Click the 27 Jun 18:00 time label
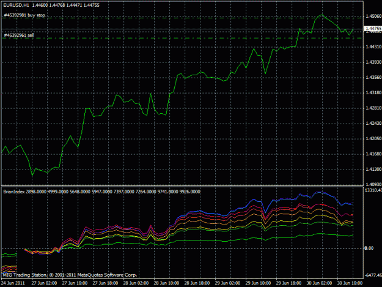The height and width of the screenshot is (287, 382). (x=106, y=283)
